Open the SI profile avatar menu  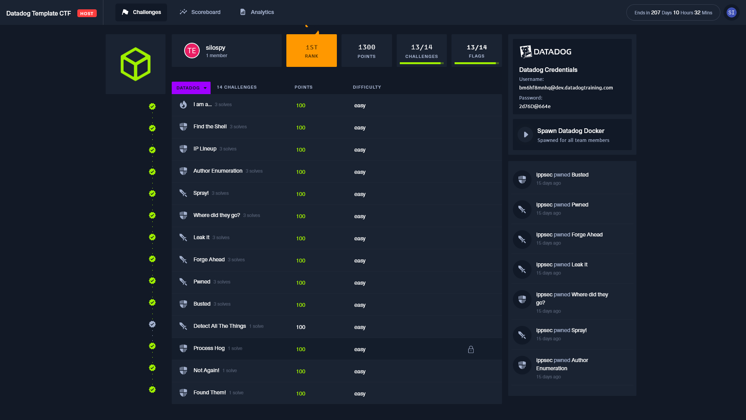click(732, 12)
